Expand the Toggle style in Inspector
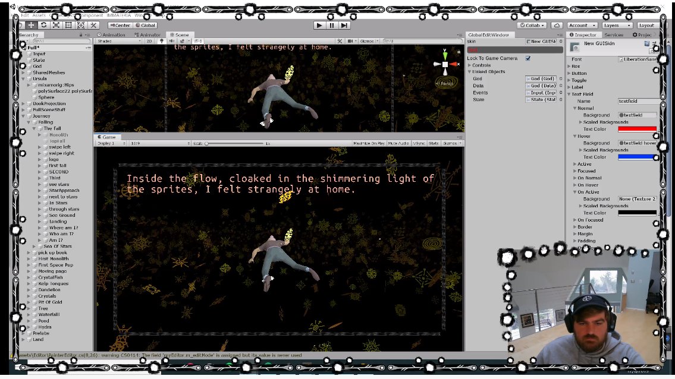Viewport: 675px width, 379px height. point(569,80)
